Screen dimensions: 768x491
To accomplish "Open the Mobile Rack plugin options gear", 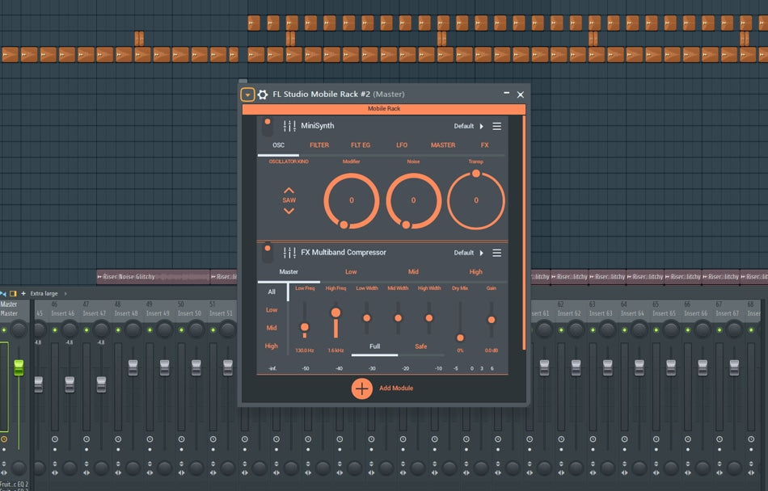I will 263,94.
